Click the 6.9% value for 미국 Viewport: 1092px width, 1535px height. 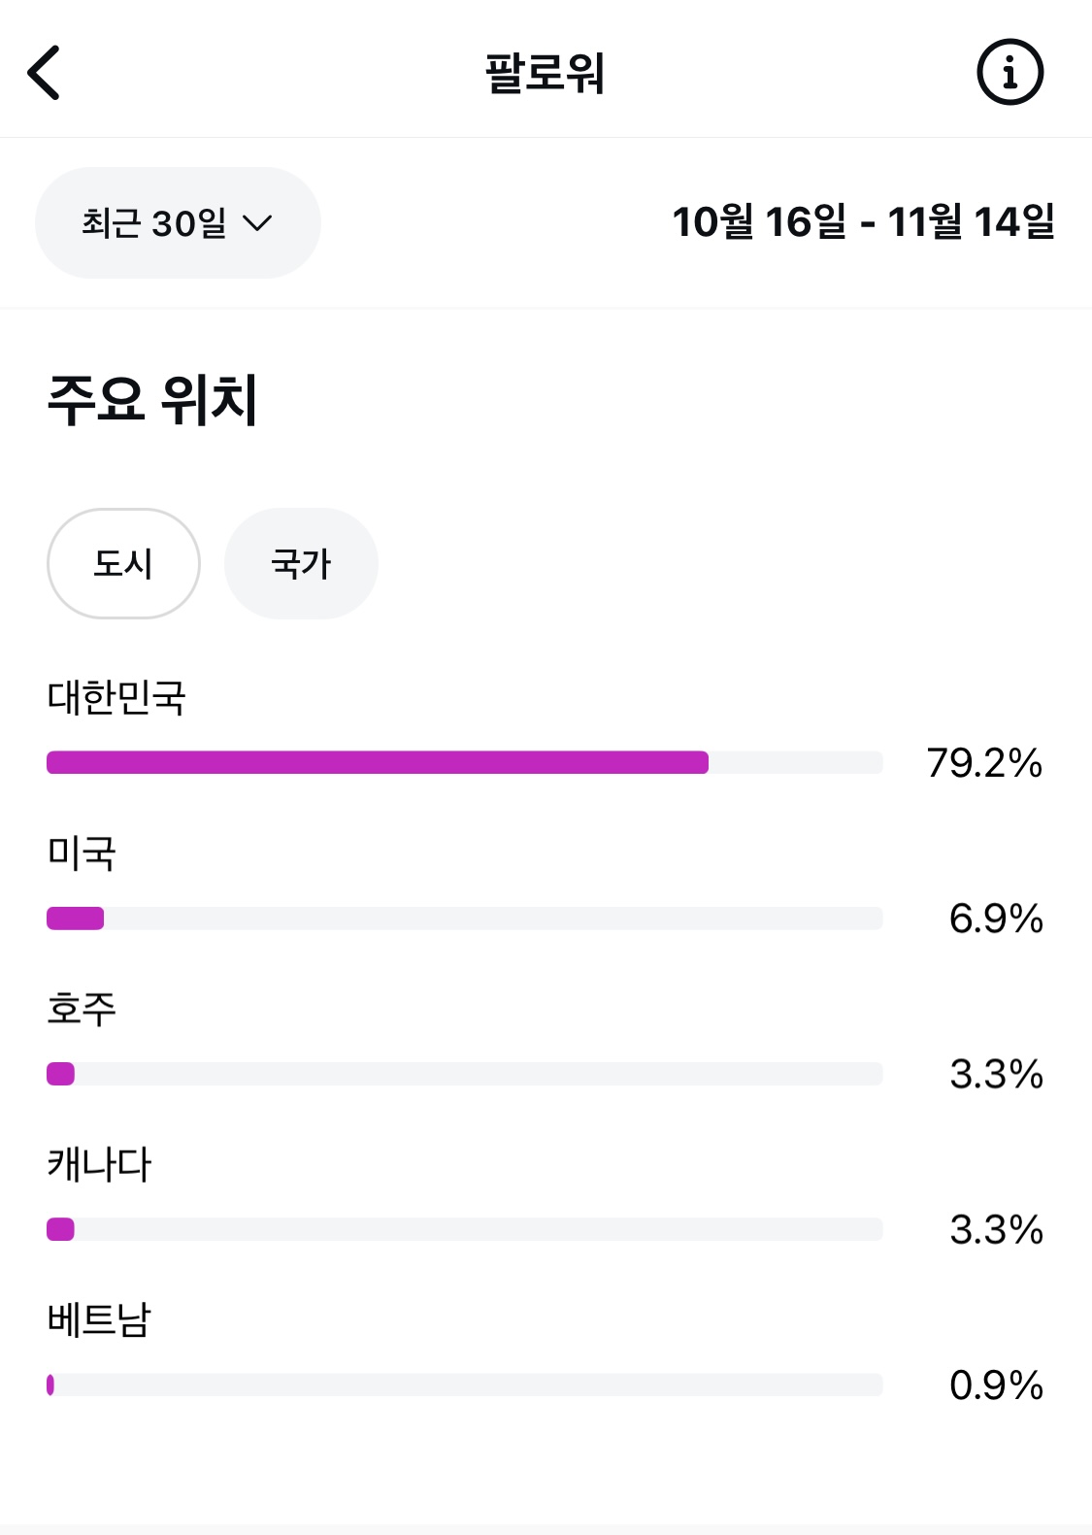[996, 918]
